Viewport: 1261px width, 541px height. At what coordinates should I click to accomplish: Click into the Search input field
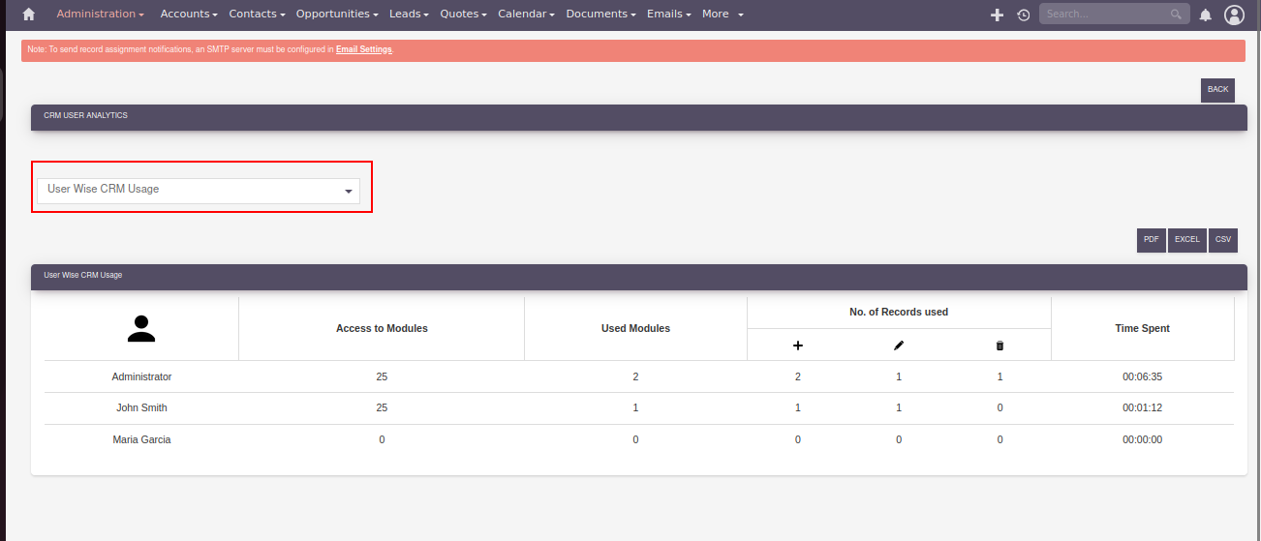(1104, 15)
